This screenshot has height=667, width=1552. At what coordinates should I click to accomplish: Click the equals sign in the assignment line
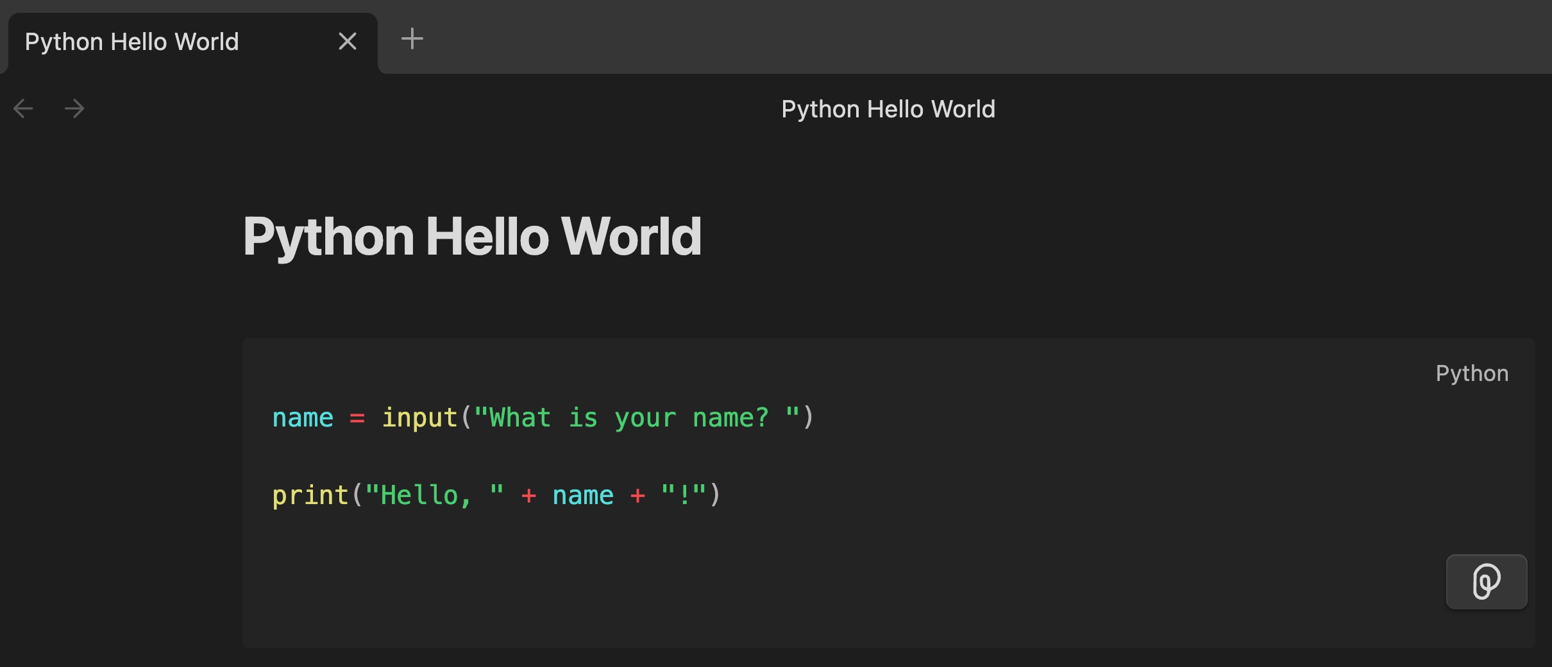pos(357,418)
